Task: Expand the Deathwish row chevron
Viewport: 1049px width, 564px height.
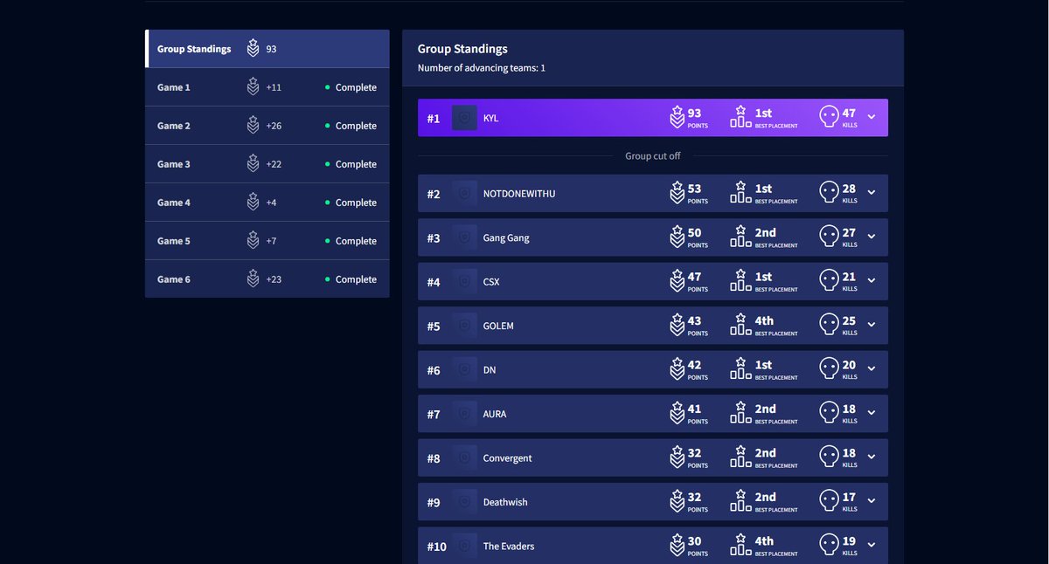Action: pos(871,502)
